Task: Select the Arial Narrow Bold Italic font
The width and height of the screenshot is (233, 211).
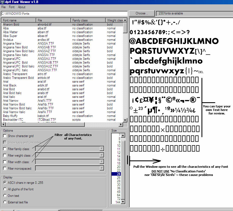Action: click(x=17, y=108)
